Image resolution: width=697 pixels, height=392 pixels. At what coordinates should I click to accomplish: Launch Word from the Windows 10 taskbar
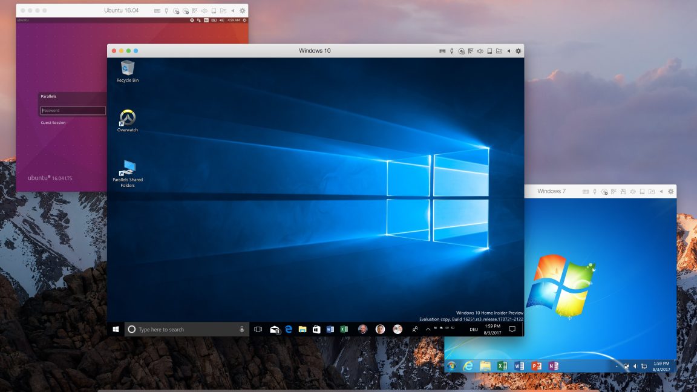(x=330, y=329)
